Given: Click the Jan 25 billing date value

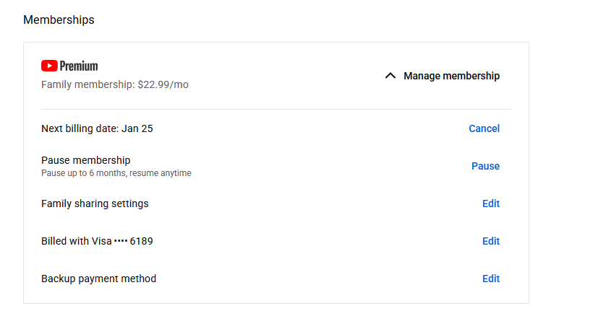Looking at the screenshot, I should [139, 128].
